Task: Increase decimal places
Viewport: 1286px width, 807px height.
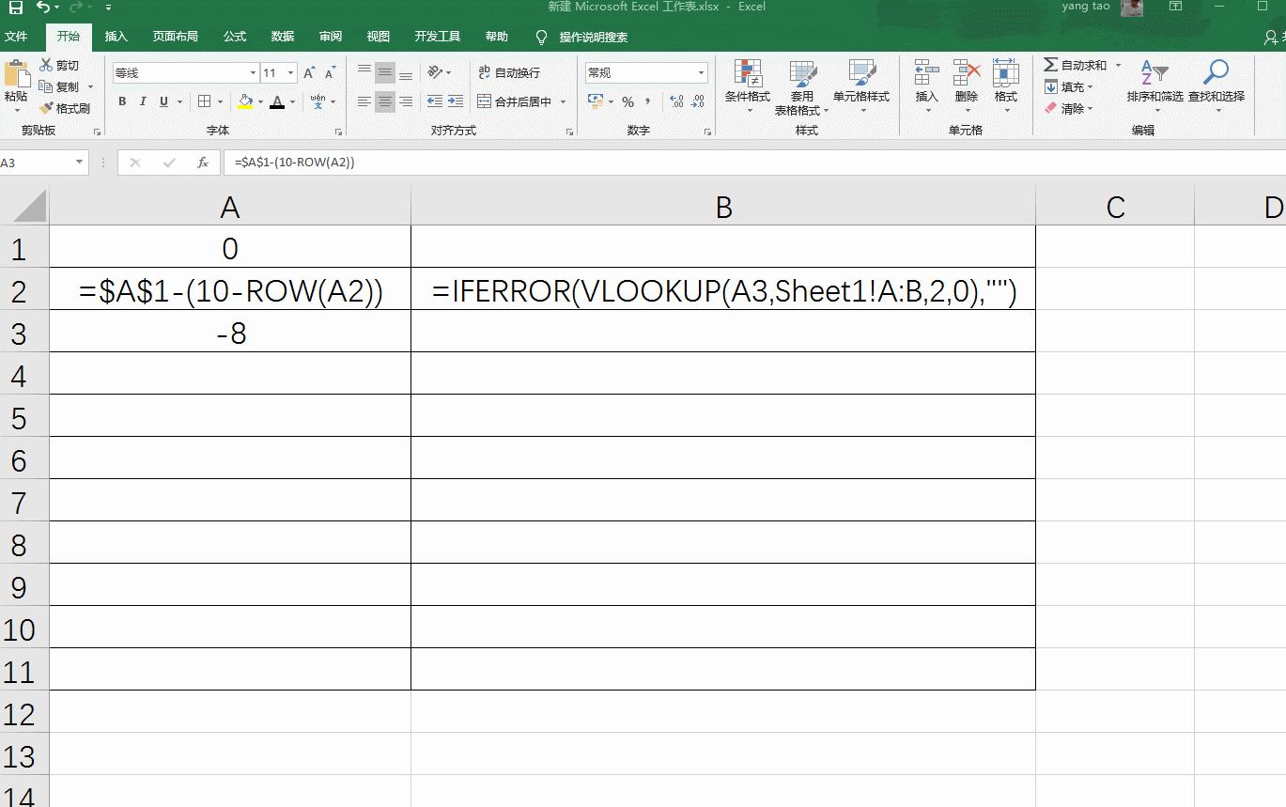Action: (676, 101)
